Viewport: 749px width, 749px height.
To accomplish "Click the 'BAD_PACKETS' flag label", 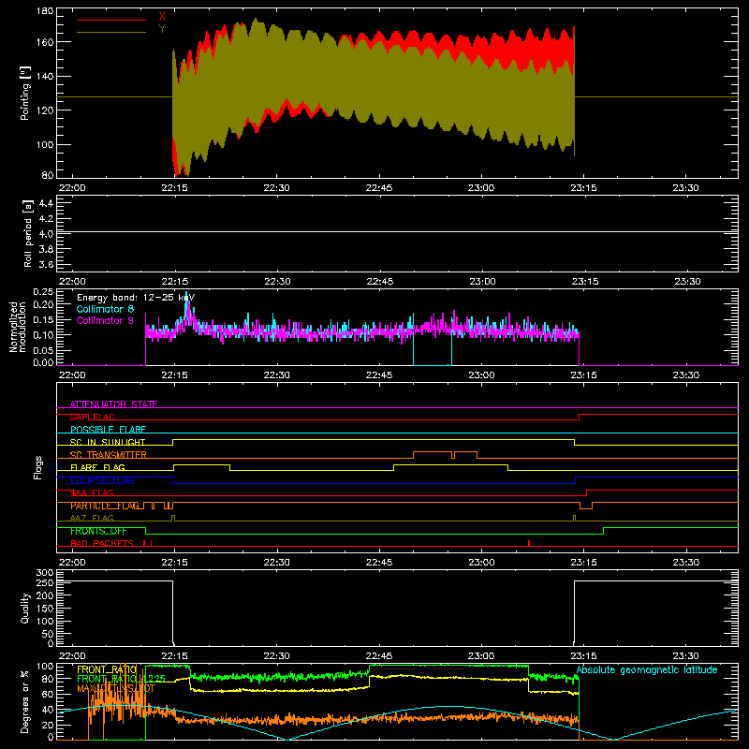I will coord(102,543).
